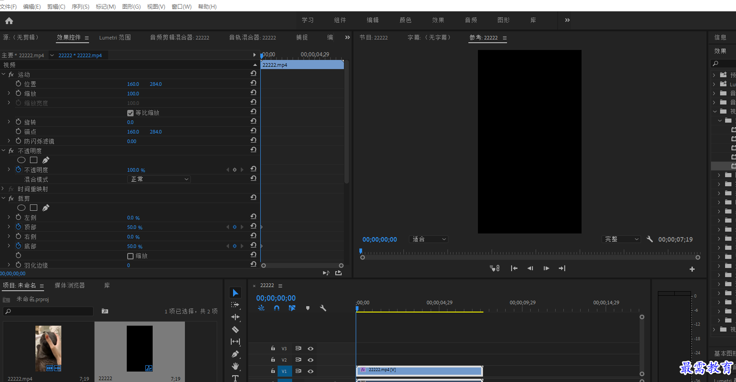
Task: Select the Selection tool arrow
Action: 235,293
